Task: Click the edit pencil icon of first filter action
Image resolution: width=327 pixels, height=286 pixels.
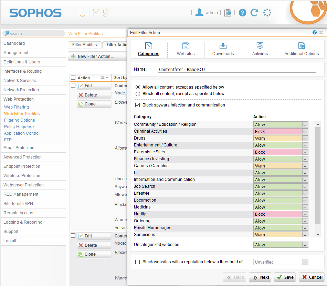Action: tap(81, 86)
